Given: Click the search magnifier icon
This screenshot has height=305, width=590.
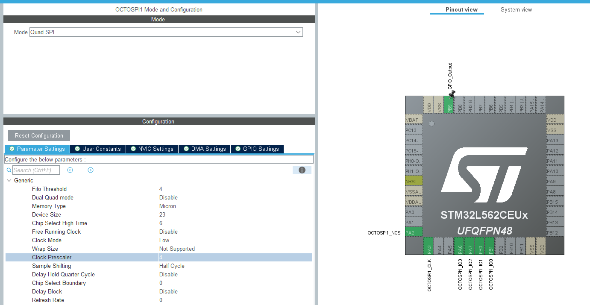Looking at the screenshot, I should (x=9, y=170).
